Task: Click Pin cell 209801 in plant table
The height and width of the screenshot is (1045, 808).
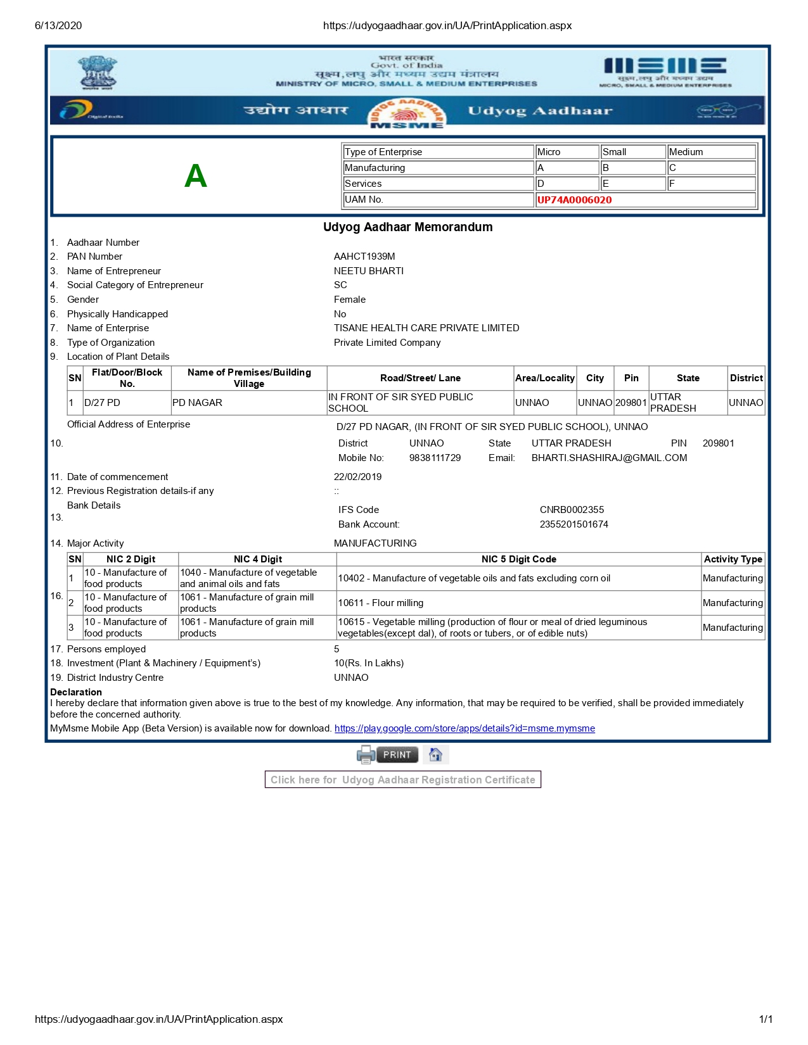Action: (x=631, y=403)
